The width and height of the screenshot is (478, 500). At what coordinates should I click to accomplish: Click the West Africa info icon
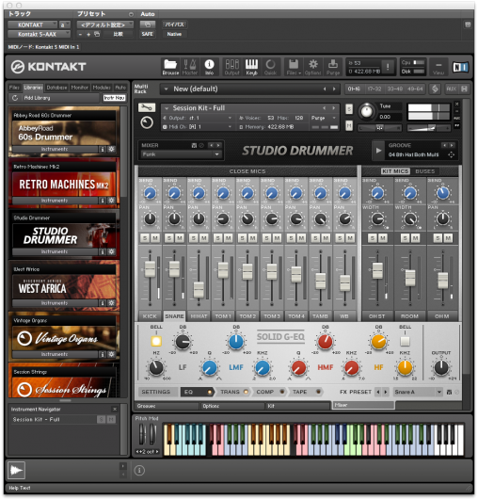[103, 303]
